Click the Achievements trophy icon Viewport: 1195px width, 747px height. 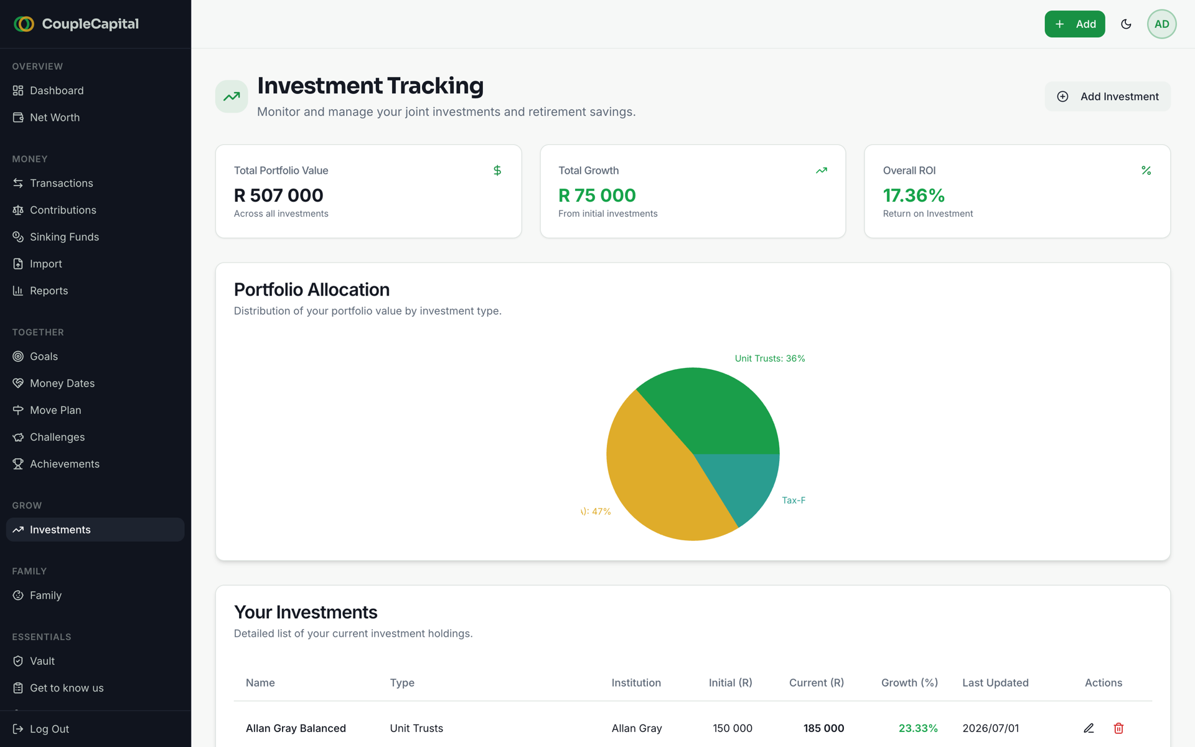tap(18, 464)
